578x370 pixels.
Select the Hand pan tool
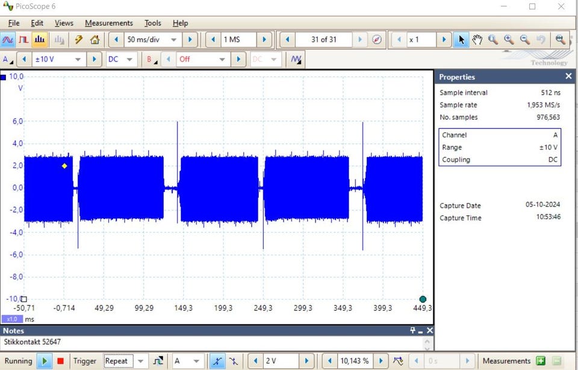477,40
